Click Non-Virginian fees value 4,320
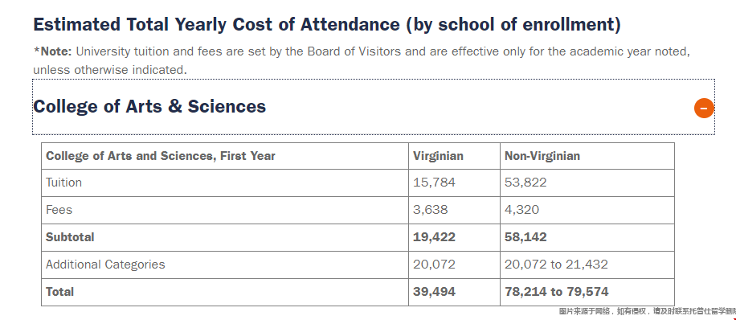Viewport: 736px width, 320px height. pos(522,210)
